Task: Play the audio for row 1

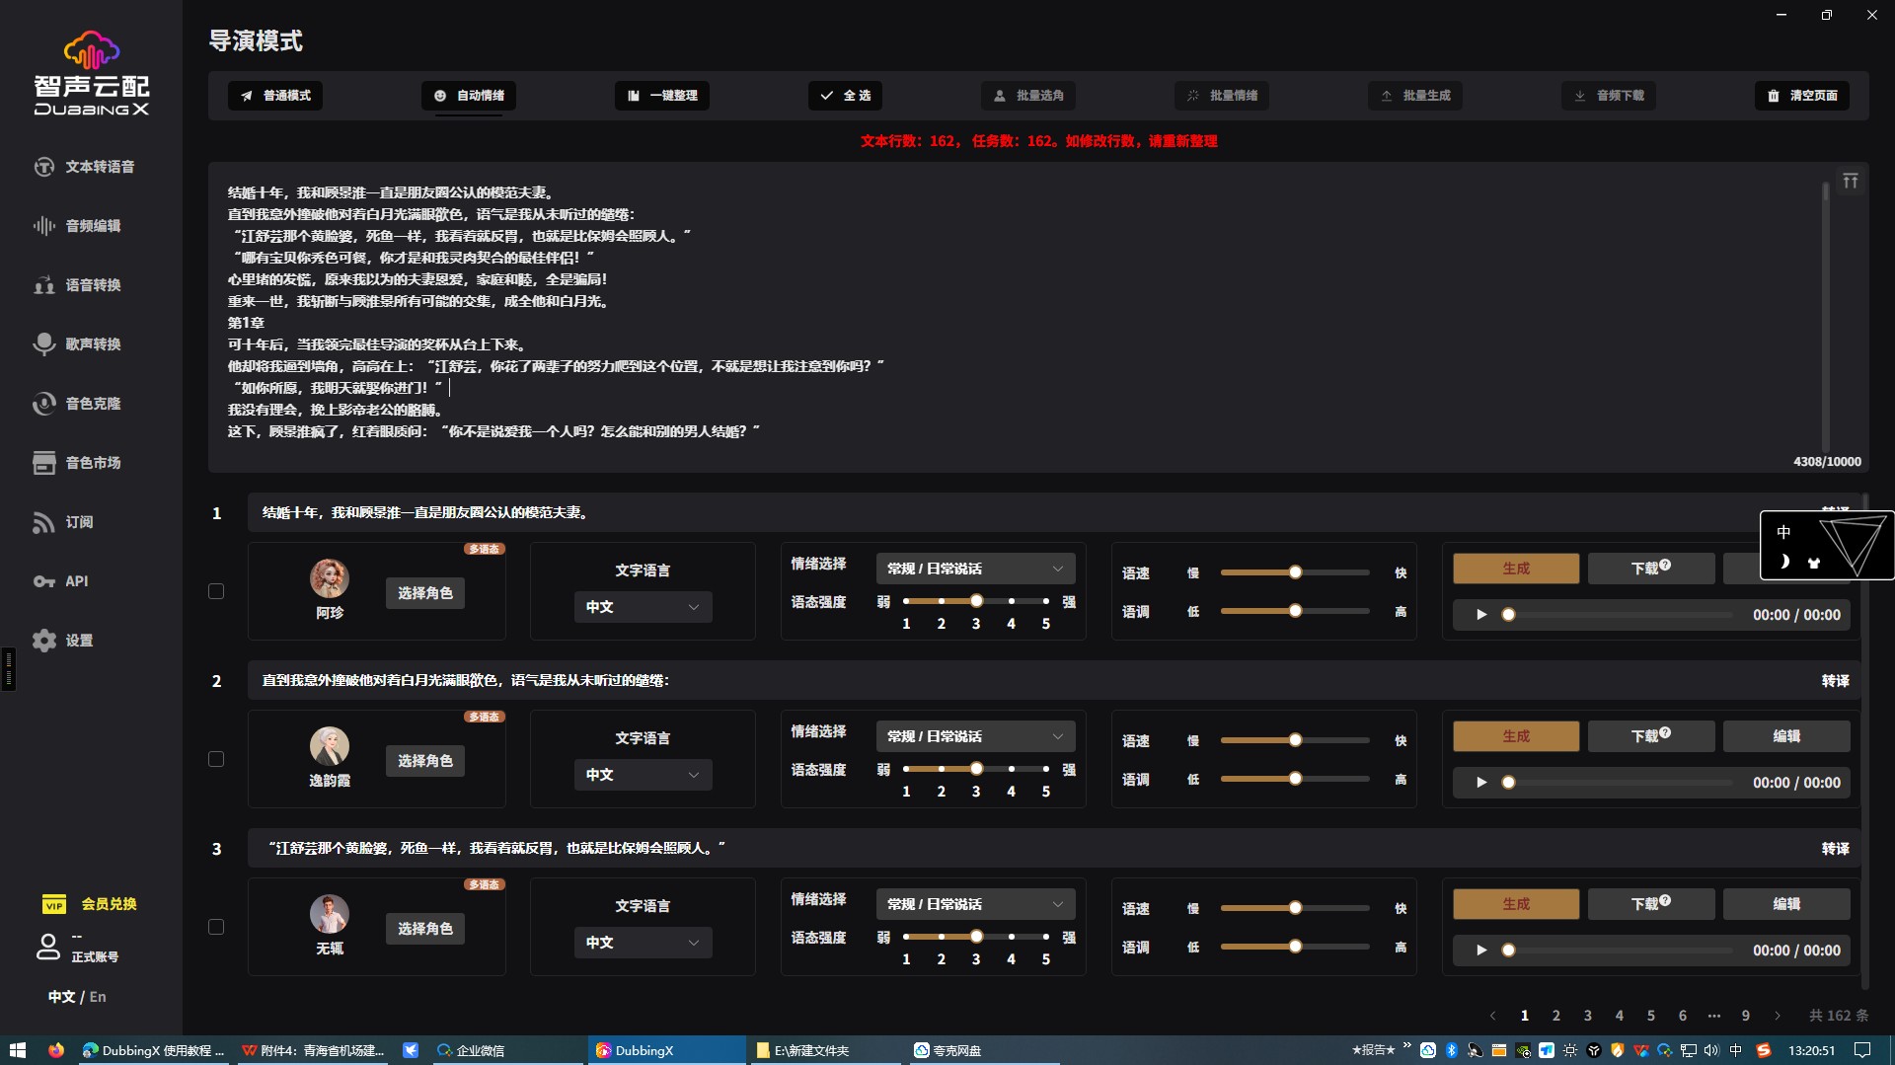Action: coord(1481,614)
